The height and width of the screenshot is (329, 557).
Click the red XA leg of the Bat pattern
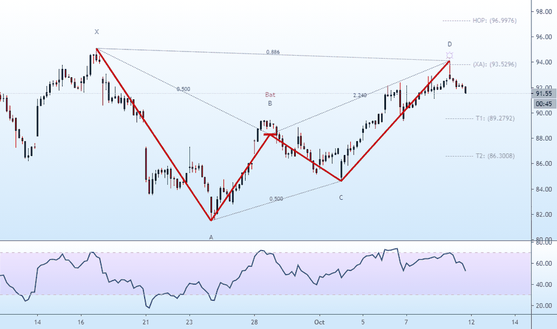(x=154, y=135)
